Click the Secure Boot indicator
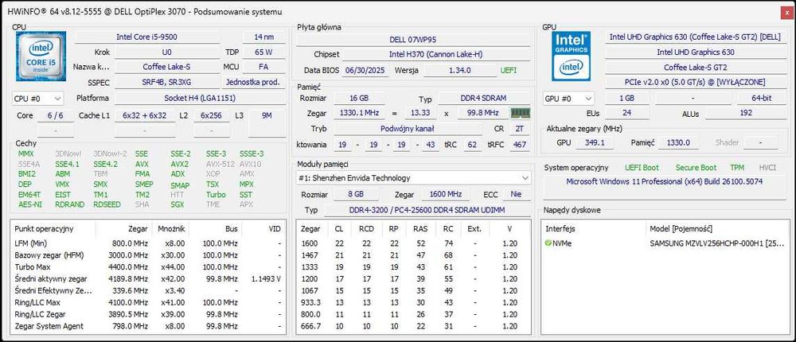The image size is (796, 342). (696, 168)
